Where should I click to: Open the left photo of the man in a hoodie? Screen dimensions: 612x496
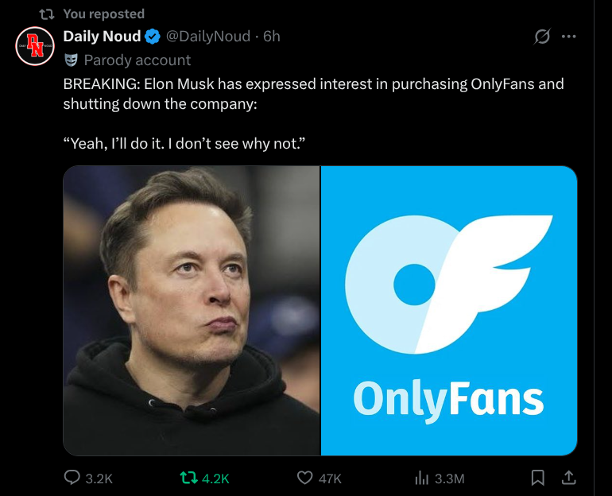click(x=192, y=310)
